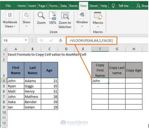The image size is (149, 129).
Task: Click the 'Copy Age' header cell
Action: [x=134, y=70]
